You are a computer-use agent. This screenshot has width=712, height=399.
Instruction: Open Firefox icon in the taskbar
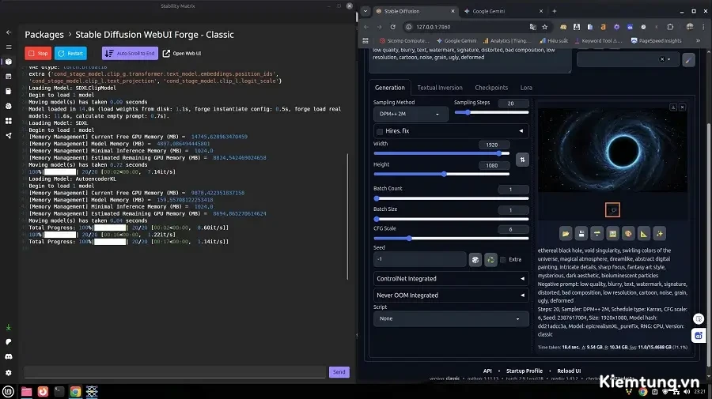click(43, 391)
